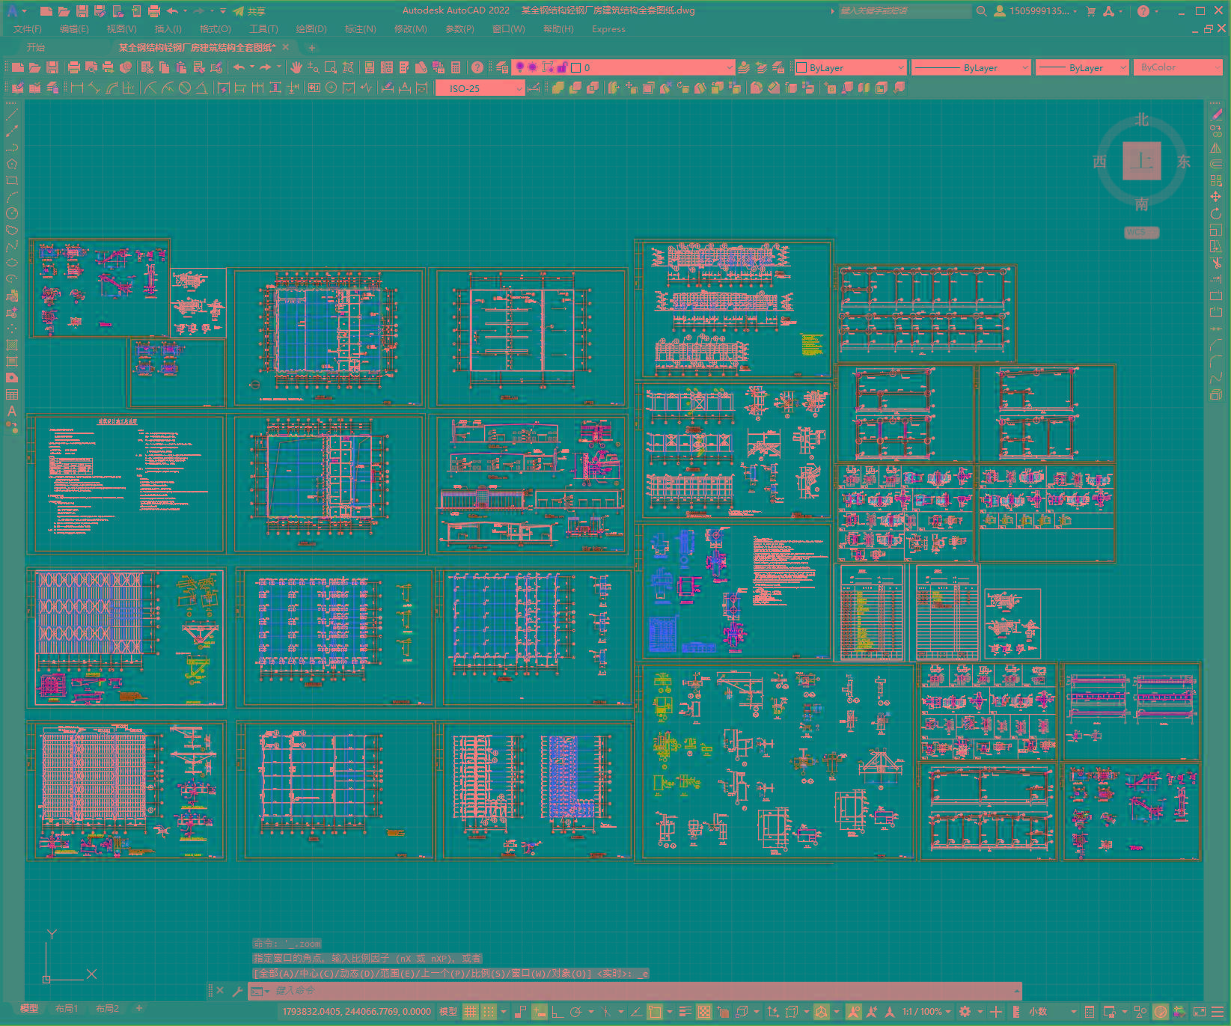1231x1026 pixels.
Task: Open the Zoom Window tool
Action: (x=330, y=67)
